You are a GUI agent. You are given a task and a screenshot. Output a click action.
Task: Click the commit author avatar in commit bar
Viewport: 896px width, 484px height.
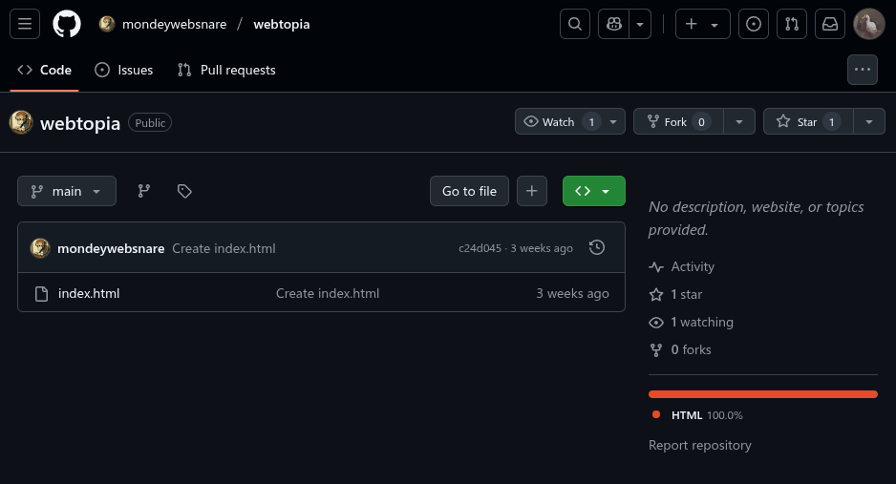pyautogui.click(x=40, y=248)
